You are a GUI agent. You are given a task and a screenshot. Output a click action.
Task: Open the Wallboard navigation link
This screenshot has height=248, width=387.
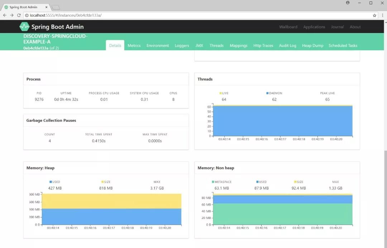288,27
